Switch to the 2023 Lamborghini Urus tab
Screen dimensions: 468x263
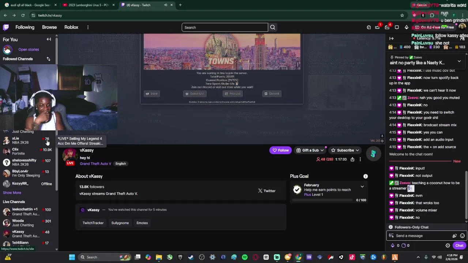click(89, 5)
